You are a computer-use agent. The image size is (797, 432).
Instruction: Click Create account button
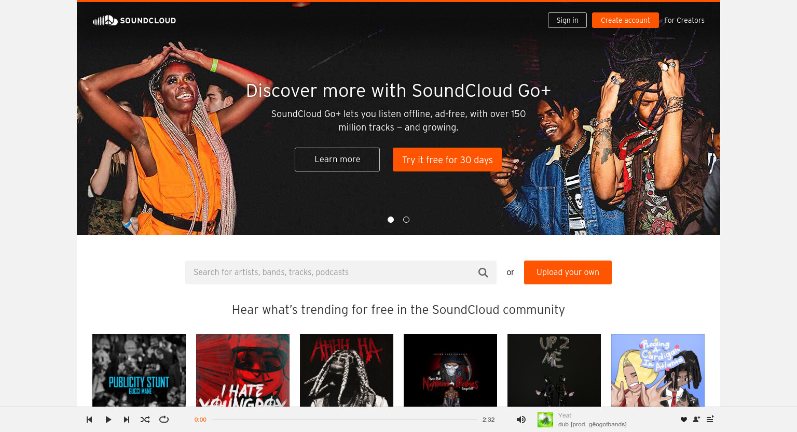pyautogui.click(x=625, y=20)
